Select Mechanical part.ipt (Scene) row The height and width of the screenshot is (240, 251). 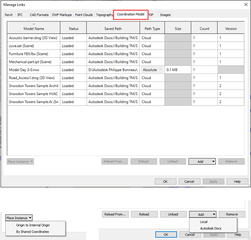[125, 62]
